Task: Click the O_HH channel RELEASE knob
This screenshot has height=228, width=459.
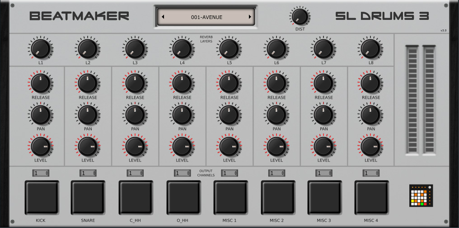Action: (x=182, y=83)
